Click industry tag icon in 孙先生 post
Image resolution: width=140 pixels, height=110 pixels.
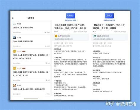tap(94, 46)
